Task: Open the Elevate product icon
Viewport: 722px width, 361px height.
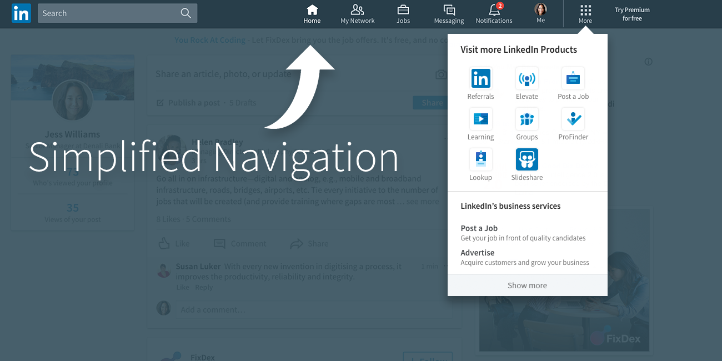Action: point(527,79)
